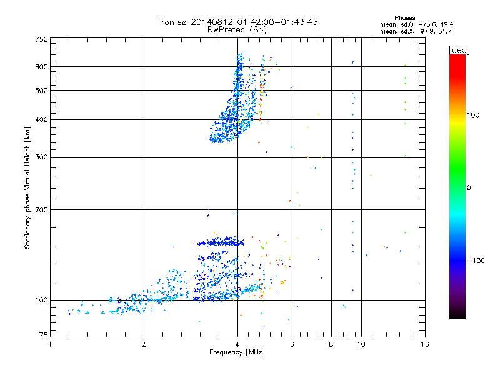Click the x-axis tick label '16'
This screenshot has height=375, width=500.
[x=425, y=344]
